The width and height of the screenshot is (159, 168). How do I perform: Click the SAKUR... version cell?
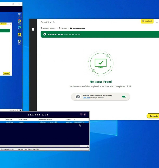tap(69, 122)
